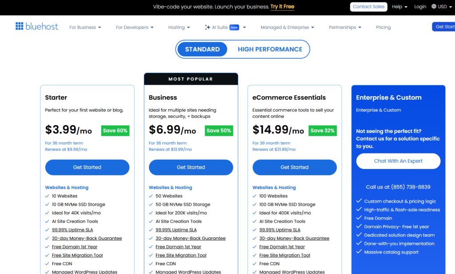
Task: Click the '100 Websites' feature line
Action: pyautogui.click(x=273, y=196)
